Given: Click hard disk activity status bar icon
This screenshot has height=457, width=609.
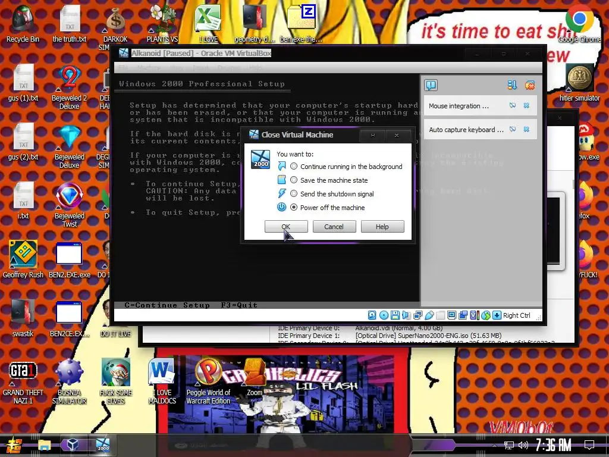Looking at the screenshot, I should point(372,315).
